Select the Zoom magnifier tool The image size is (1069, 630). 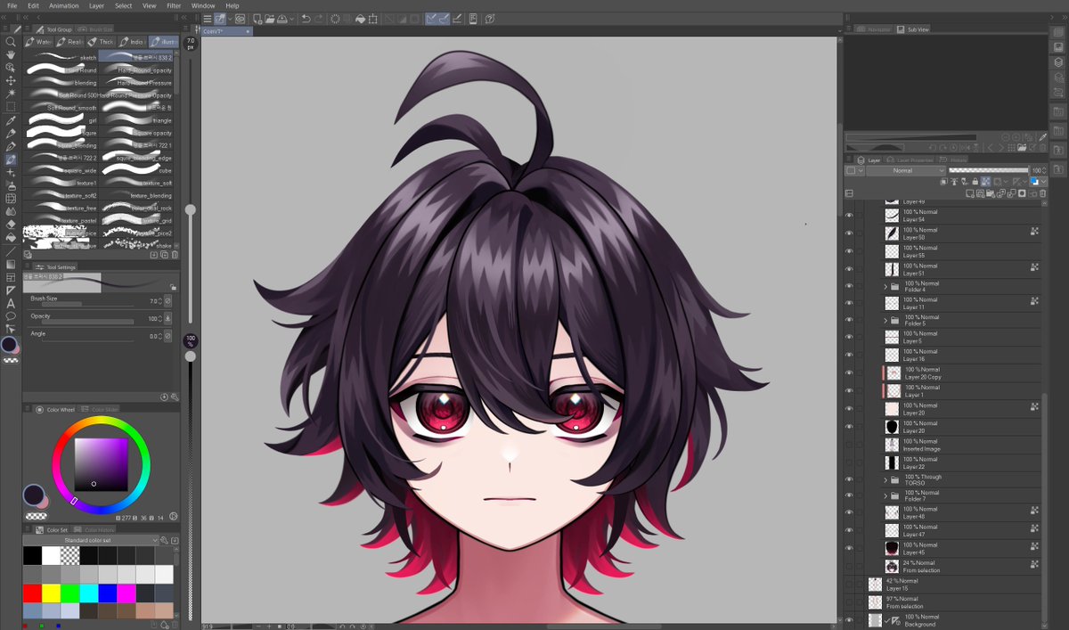(x=11, y=42)
